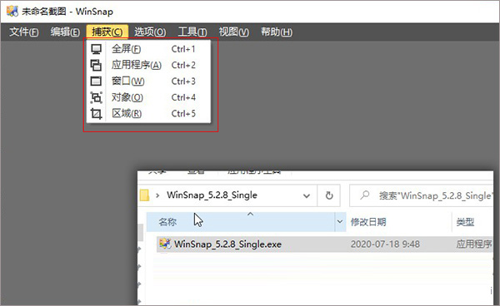Click the yellow folder icon in address bar

pos(144,195)
